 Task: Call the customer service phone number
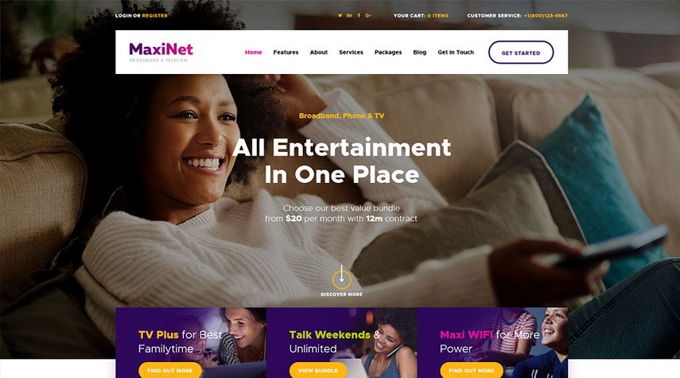click(546, 16)
